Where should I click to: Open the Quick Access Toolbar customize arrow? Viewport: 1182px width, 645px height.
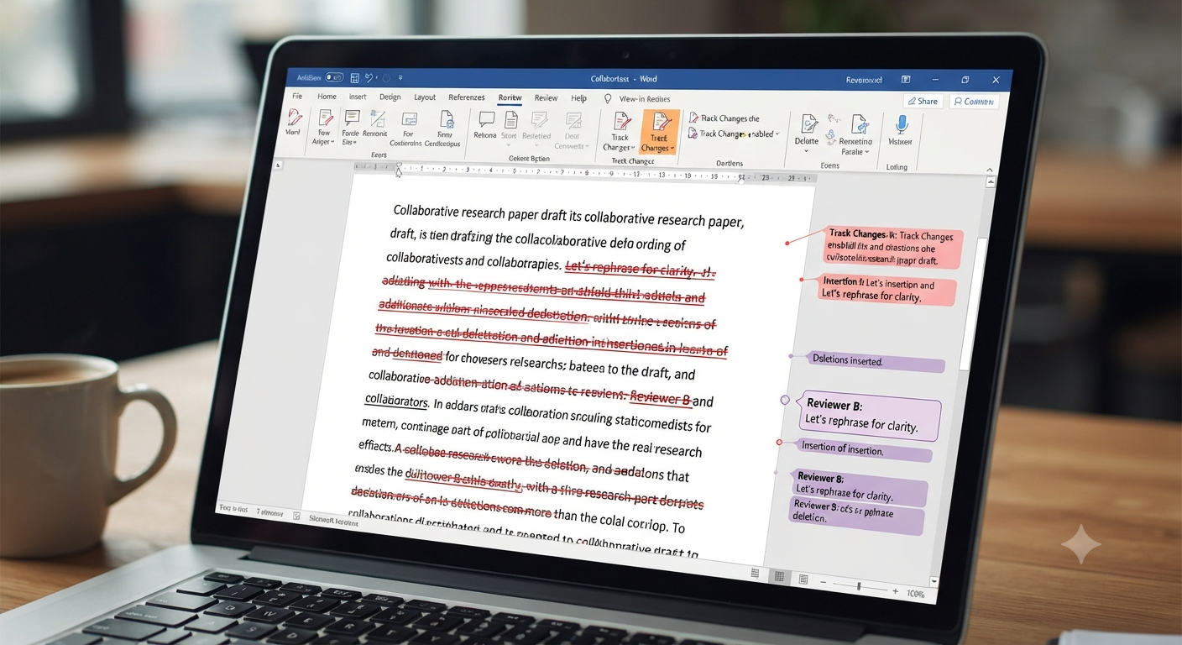400,78
